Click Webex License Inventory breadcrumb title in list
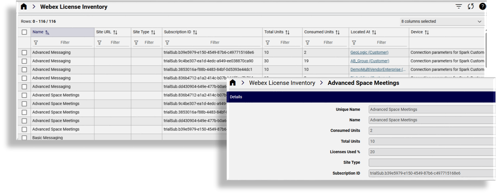This screenshot has height=195, width=496. point(74,7)
